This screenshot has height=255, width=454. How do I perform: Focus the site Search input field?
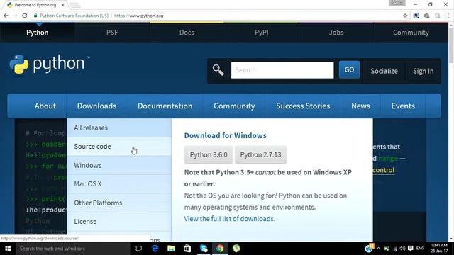click(282, 70)
